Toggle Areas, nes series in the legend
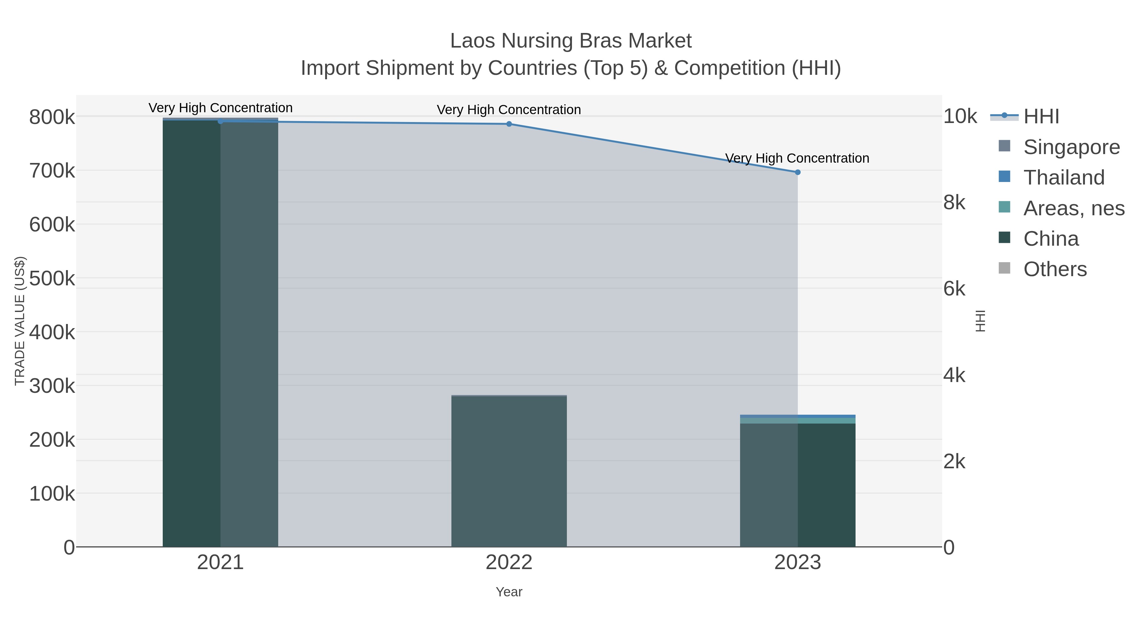The width and height of the screenshot is (1142, 642). click(1061, 208)
